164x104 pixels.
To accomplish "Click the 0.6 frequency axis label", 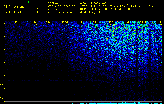I will pos(2,99).
